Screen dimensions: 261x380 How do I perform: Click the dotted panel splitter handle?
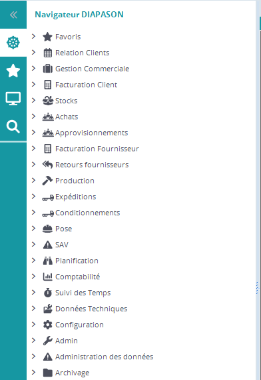(x=257, y=288)
